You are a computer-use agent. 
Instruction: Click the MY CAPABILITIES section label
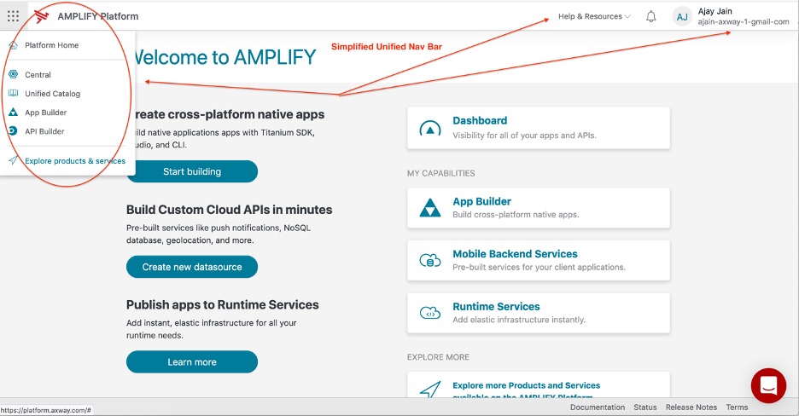[440, 173]
